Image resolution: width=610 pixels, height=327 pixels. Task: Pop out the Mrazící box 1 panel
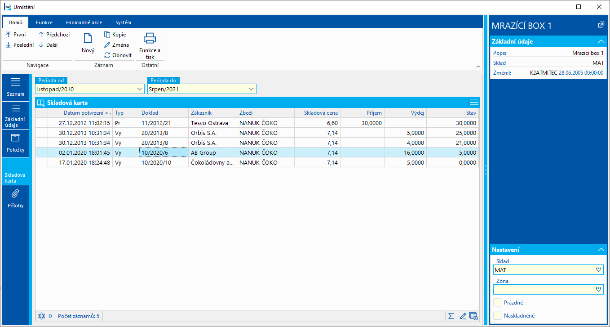tap(601, 25)
